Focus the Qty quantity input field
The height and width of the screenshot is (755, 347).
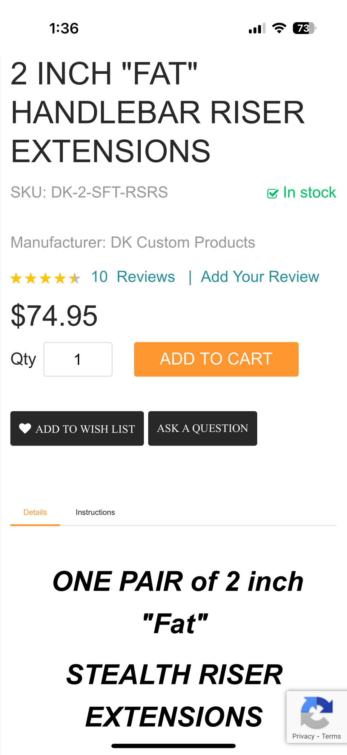pos(78,359)
